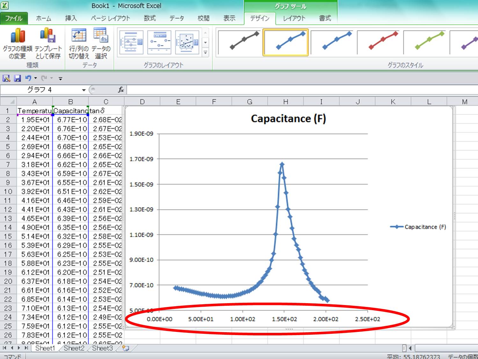Open the Undo history dropdown arrow
The height and width of the screenshot is (359, 478).
coord(35,78)
